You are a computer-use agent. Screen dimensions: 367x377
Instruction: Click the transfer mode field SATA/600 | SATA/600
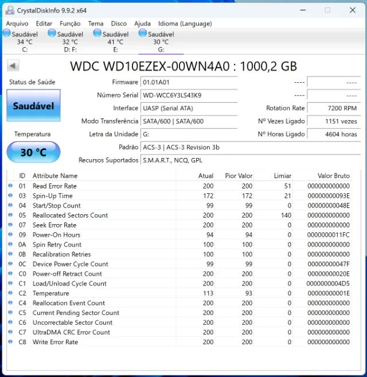click(189, 121)
